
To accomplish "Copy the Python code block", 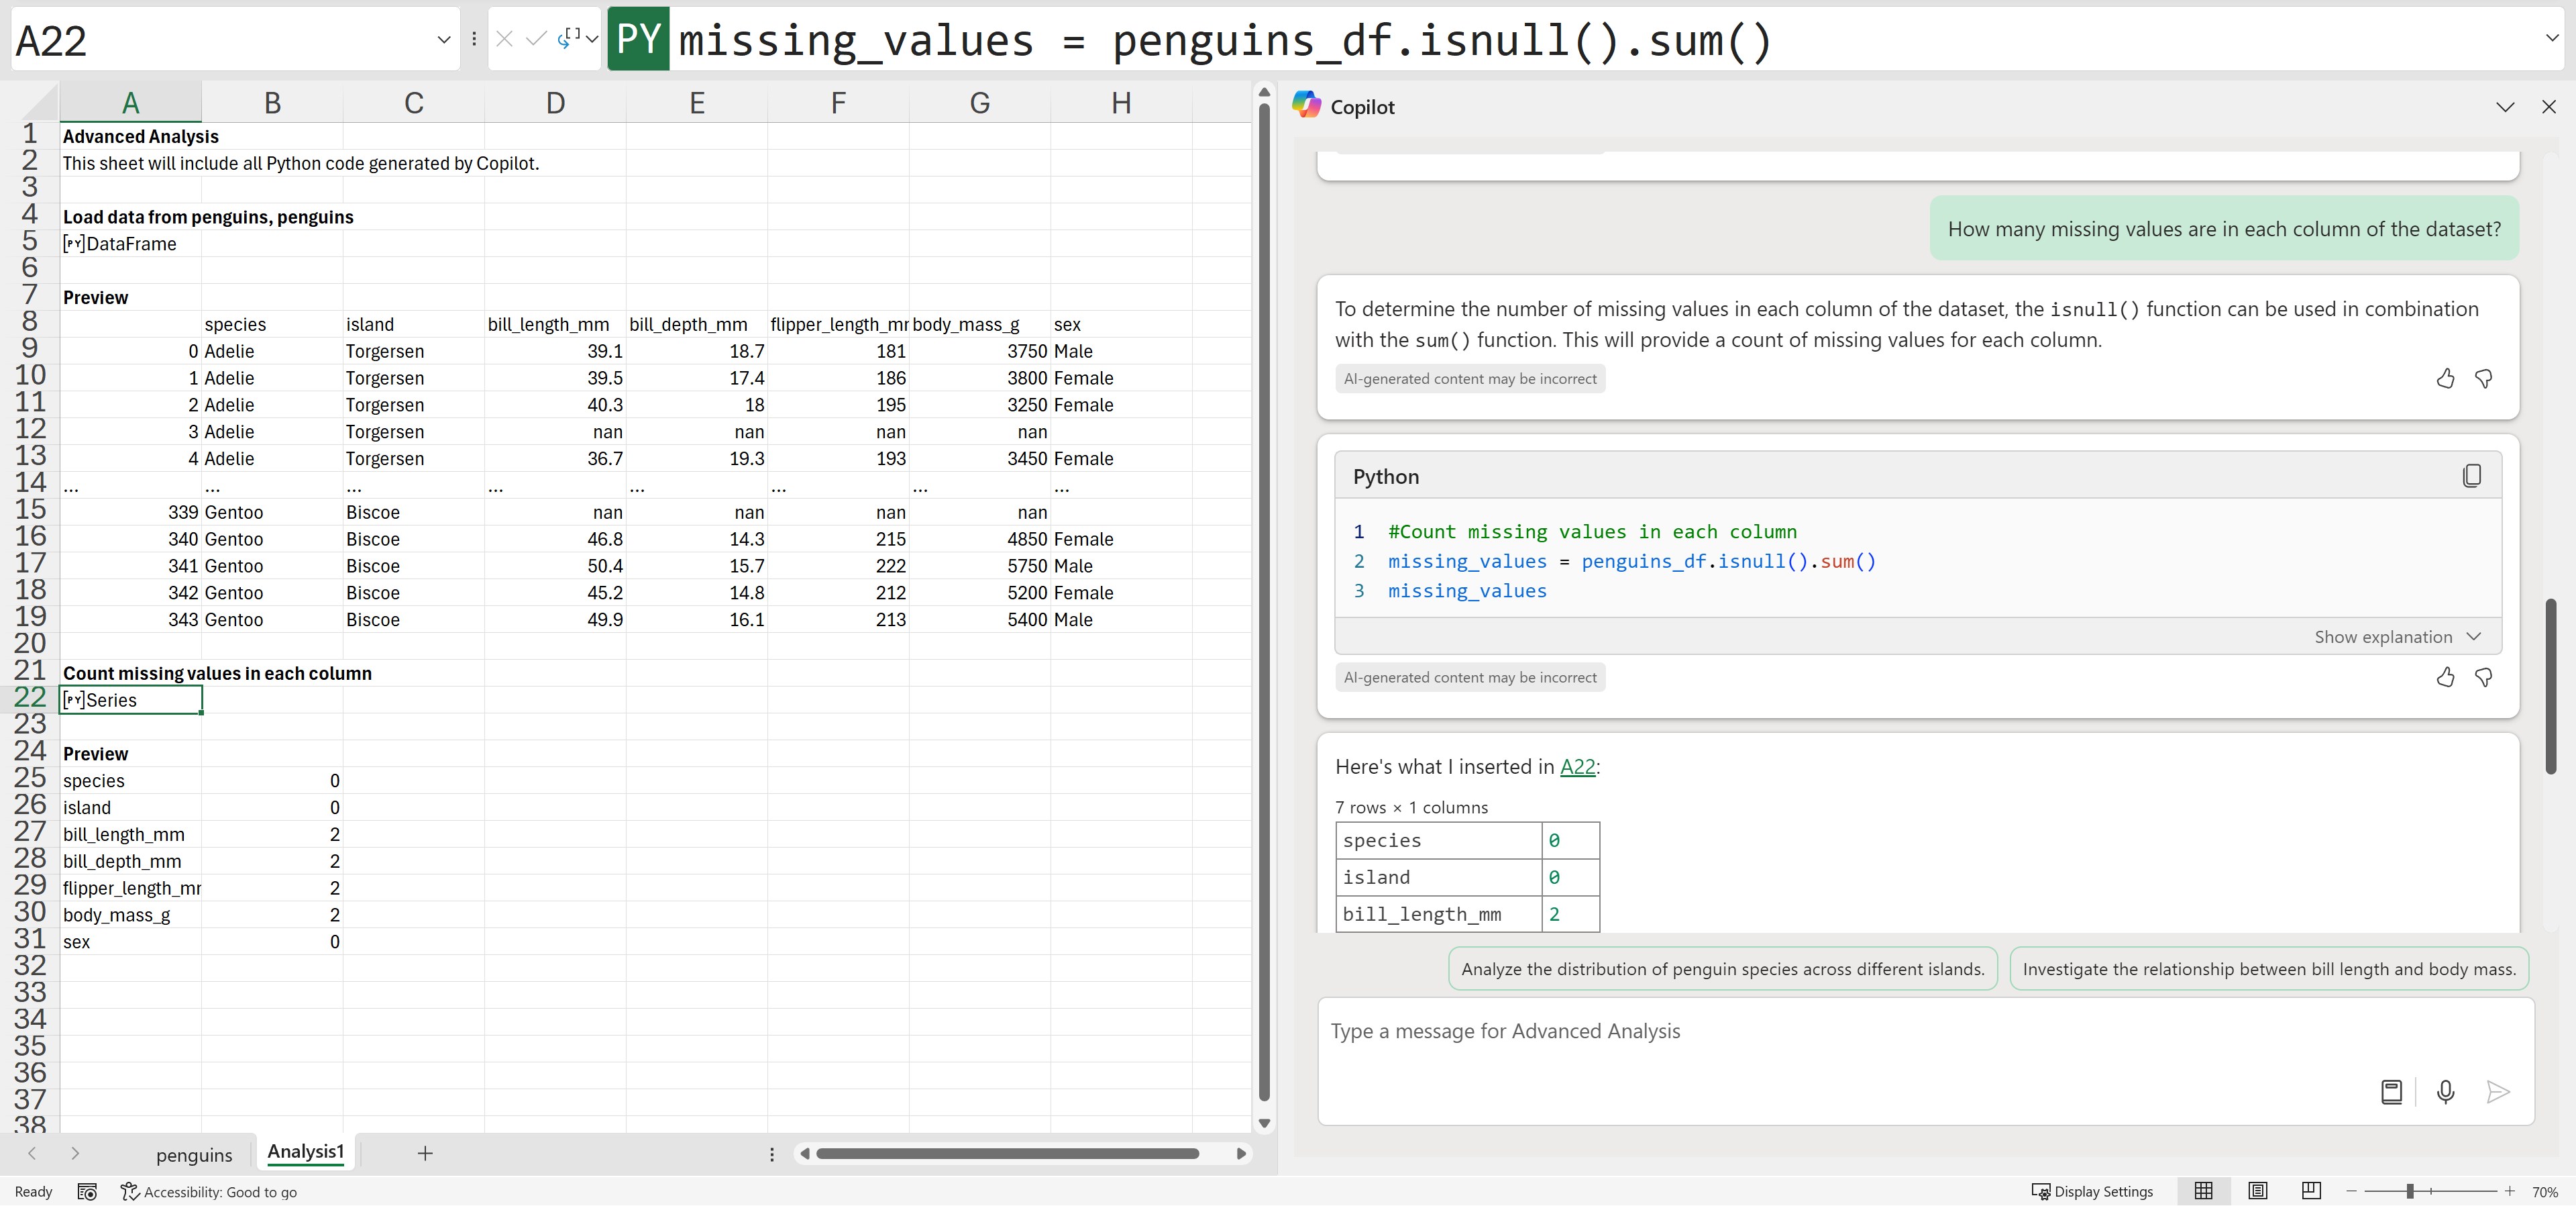I will click(2471, 476).
